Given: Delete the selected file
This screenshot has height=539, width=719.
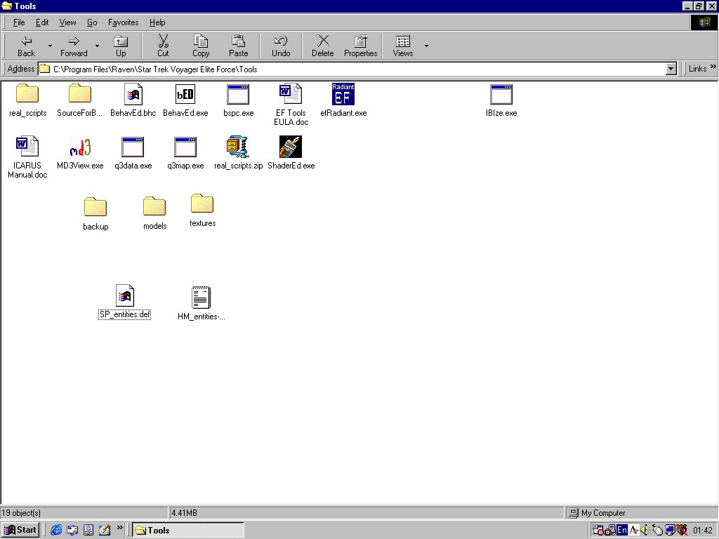Looking at the screenshot, I should [x=323, y=46].
